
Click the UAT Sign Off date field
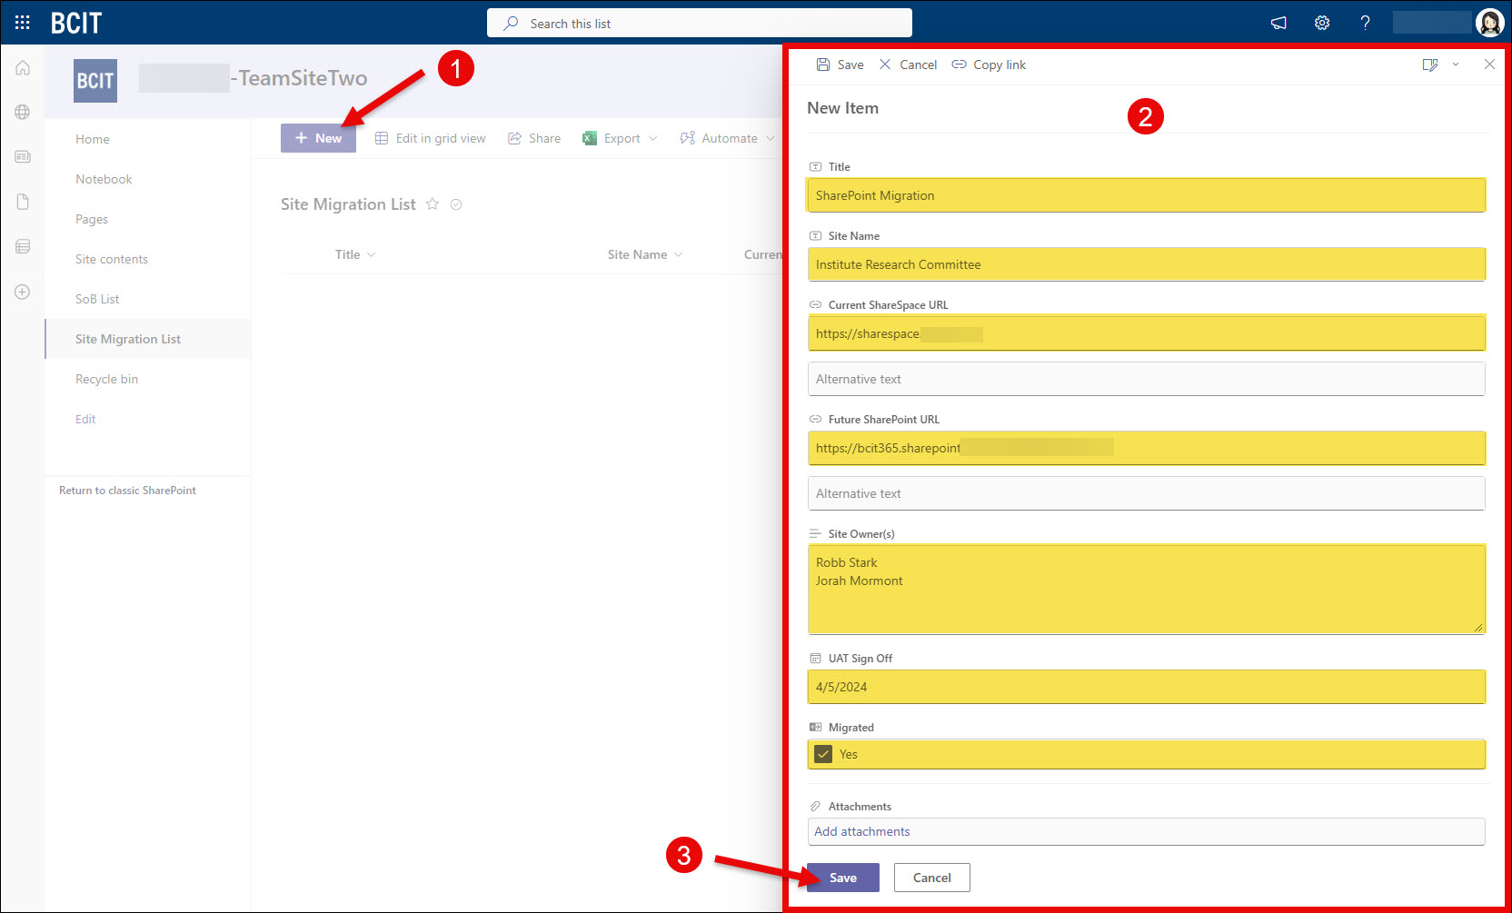(1146, 687)
